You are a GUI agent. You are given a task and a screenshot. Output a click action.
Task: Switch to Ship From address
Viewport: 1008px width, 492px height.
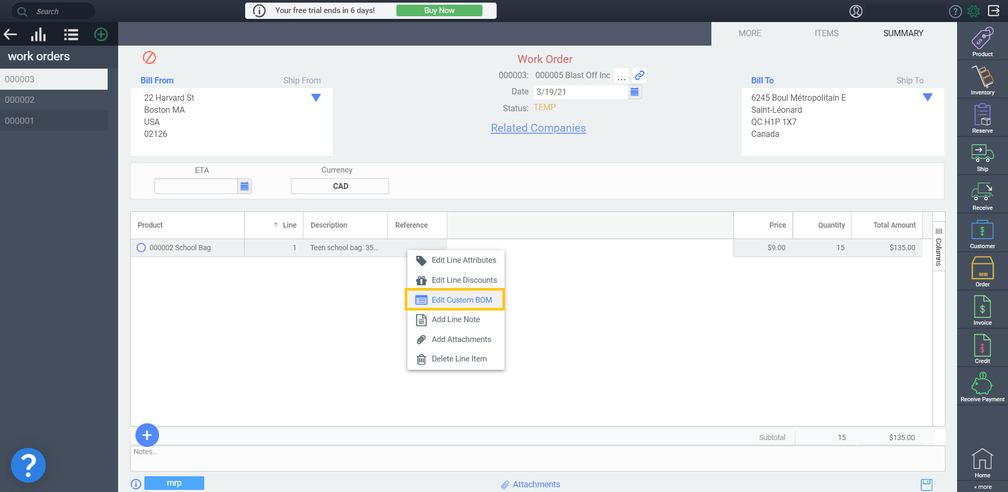pyautogui.click(x=302, y=80)
